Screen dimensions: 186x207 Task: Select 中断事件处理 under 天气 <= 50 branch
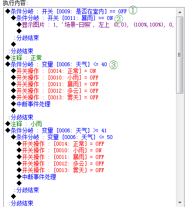[36, 177]
